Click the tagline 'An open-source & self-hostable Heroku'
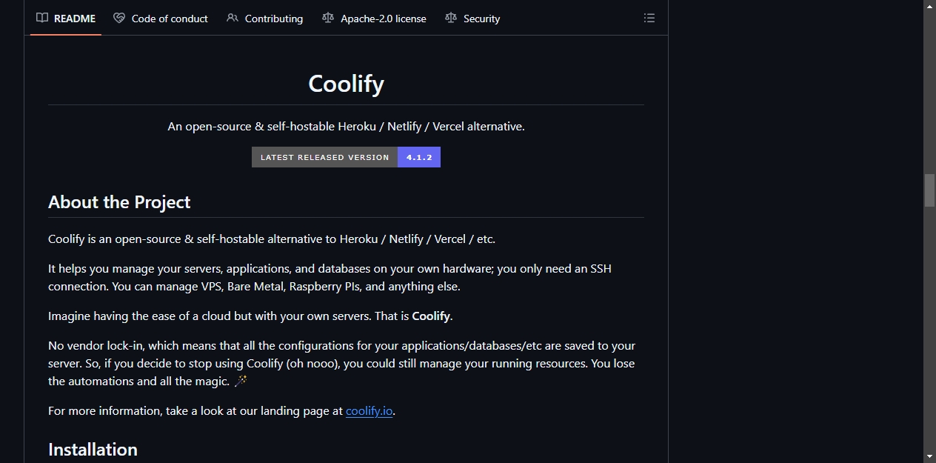The image size is (936, 463). coord(346,126)
